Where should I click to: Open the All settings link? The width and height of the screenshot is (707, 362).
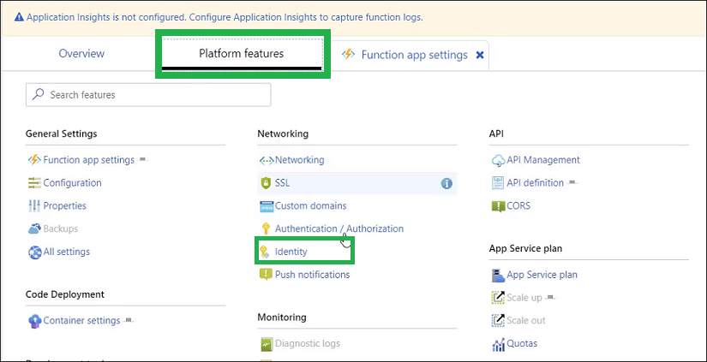(x=66, y=252)
